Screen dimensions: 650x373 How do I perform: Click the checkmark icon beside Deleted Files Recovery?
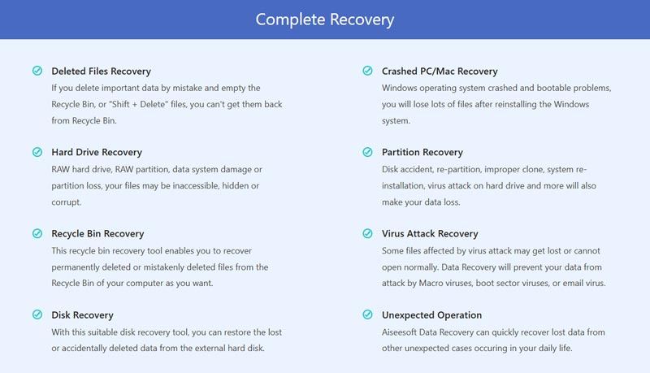[37, 71]
